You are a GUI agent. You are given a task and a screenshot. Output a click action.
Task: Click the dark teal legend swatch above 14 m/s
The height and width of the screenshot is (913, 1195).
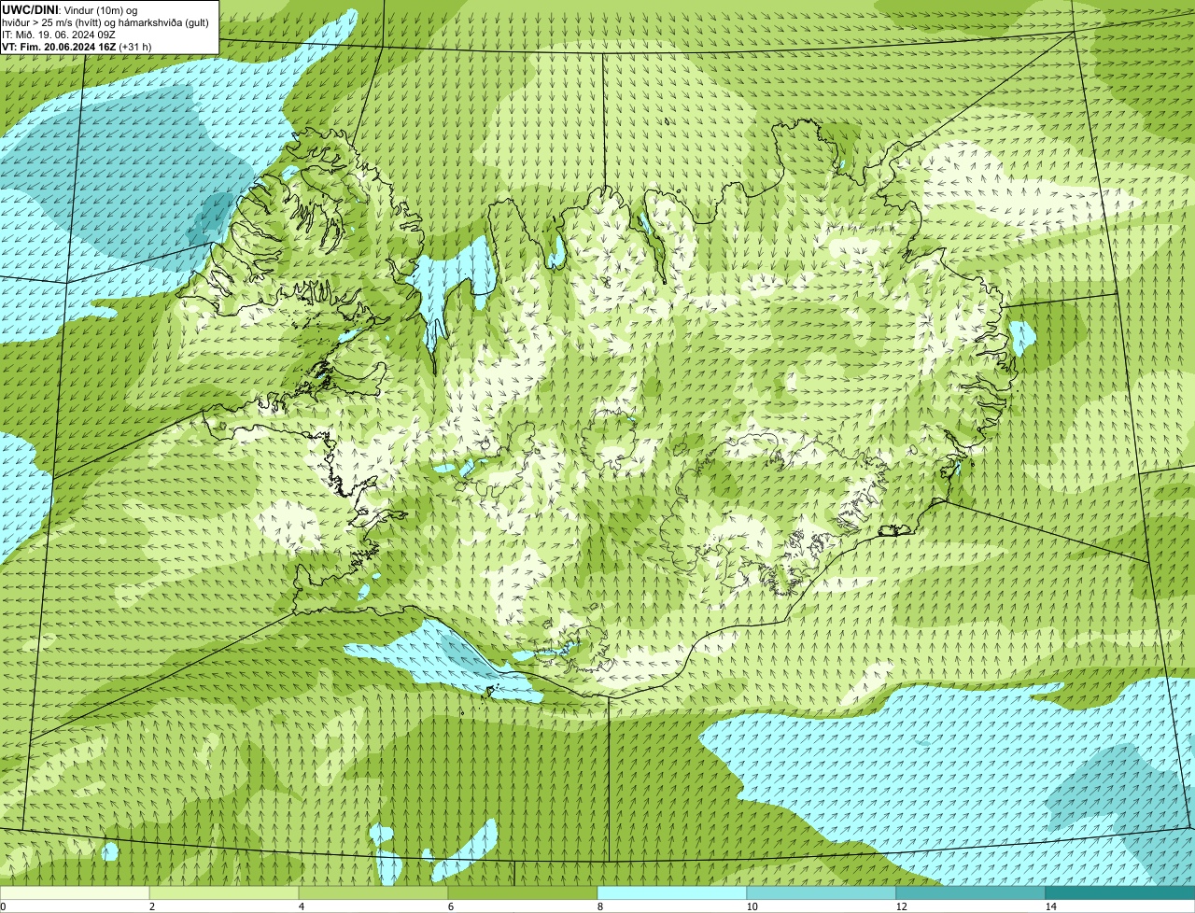(1120, 892)
